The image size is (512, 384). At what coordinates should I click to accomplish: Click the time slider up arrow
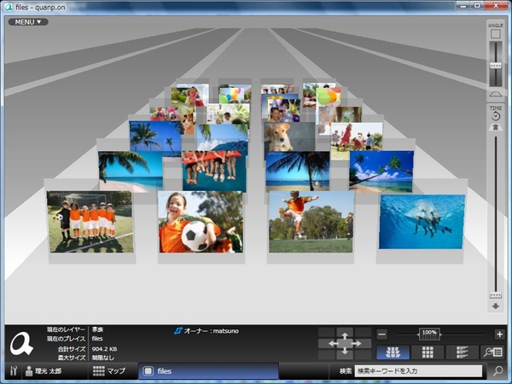(495, 128)
